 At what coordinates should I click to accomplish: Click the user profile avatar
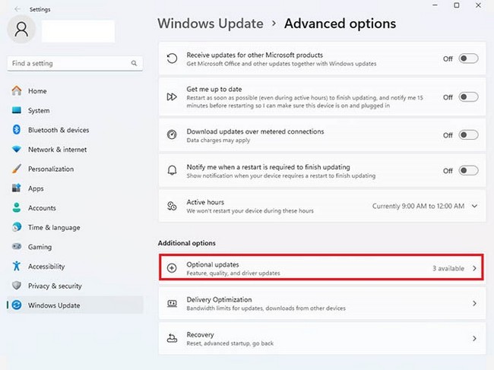[21, 30]
